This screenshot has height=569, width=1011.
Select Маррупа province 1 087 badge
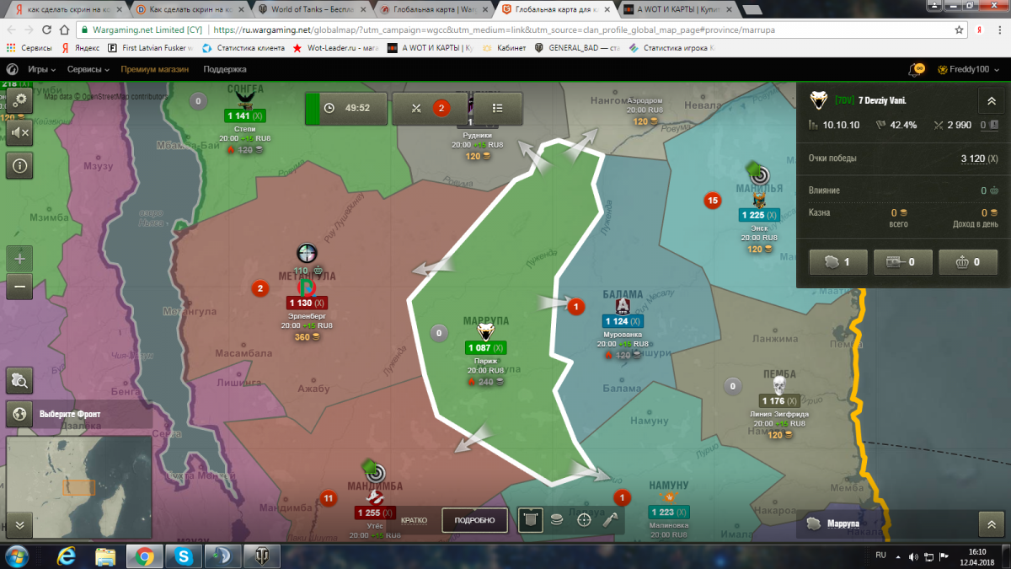click(486, 347)
